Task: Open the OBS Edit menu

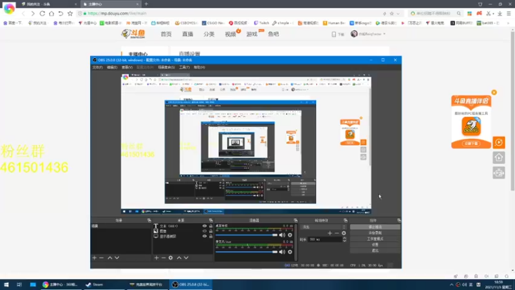Action: tap(112, 68)
